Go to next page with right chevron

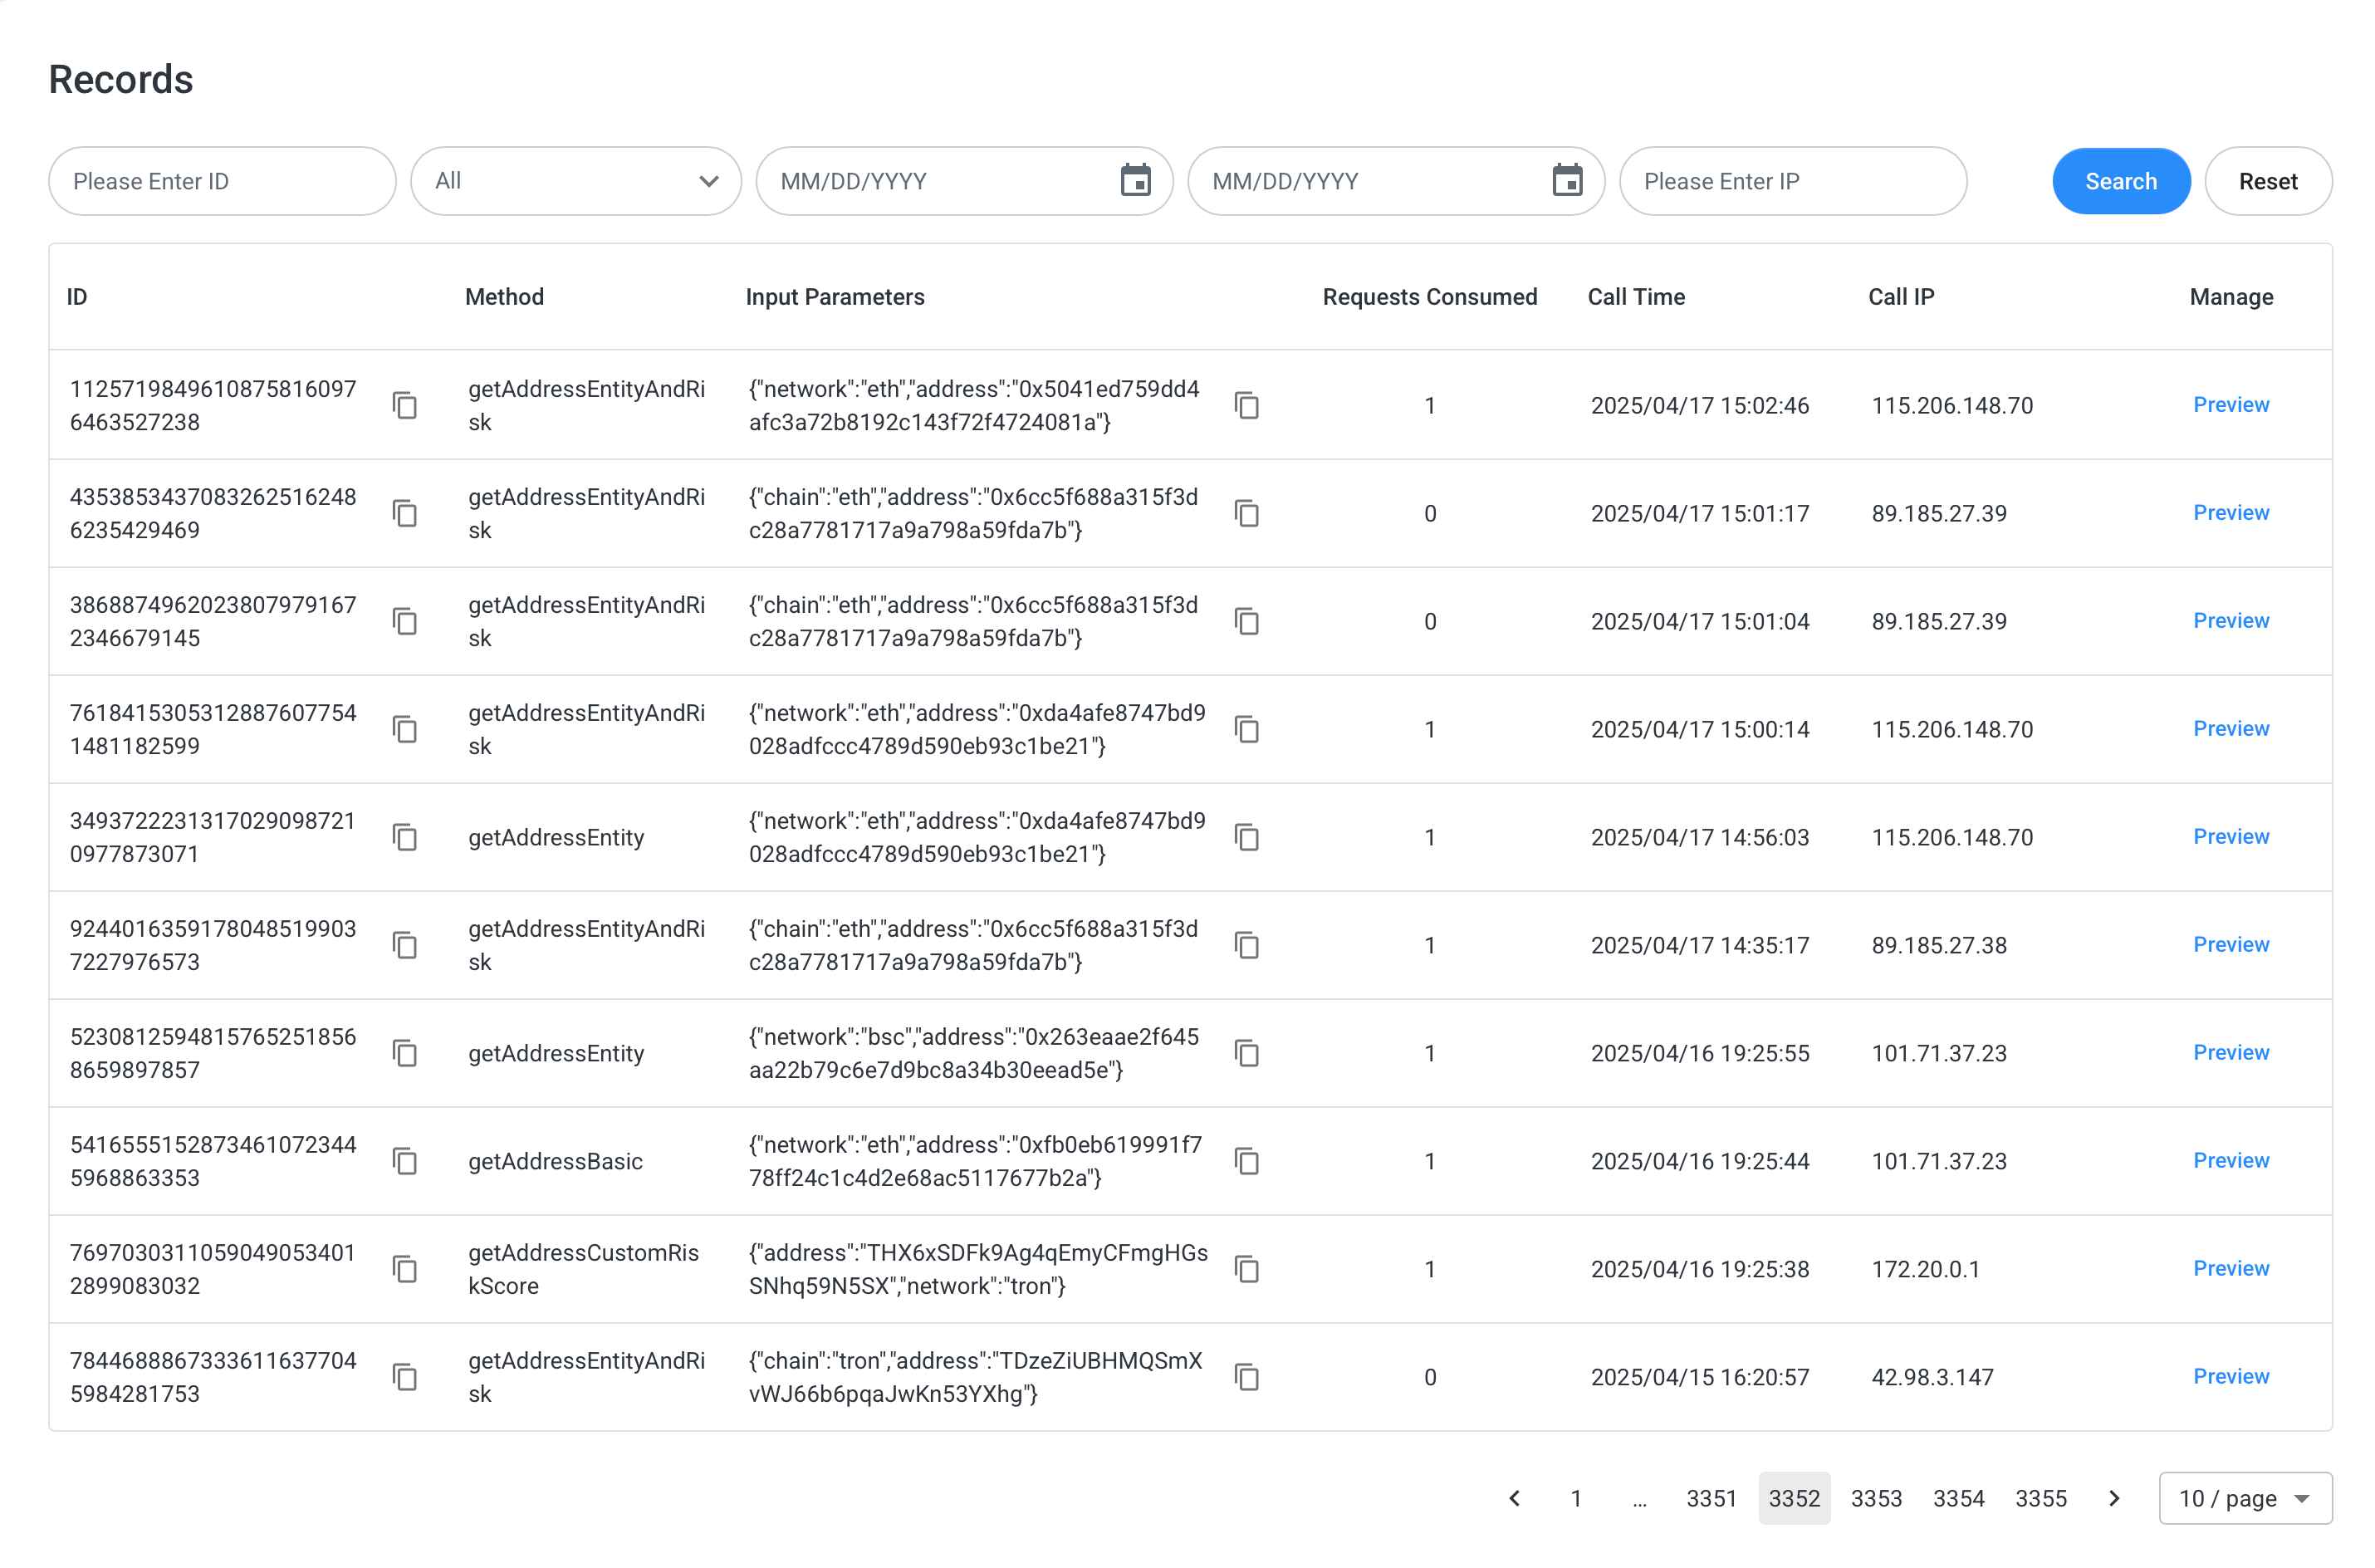click(2114, 1498)
